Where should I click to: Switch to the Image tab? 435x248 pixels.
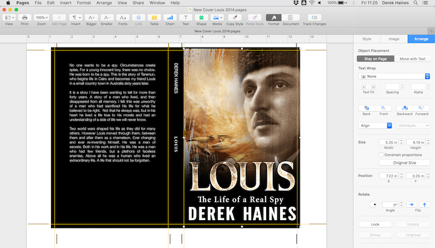(394, 39)
